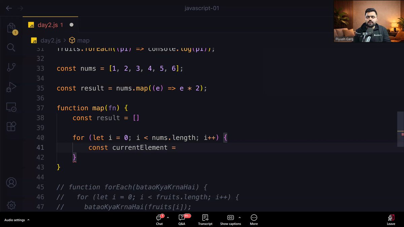Open the More options menu
Image resolution: width=404 pixels, height=227 pixels.
[x=254, y=220]
